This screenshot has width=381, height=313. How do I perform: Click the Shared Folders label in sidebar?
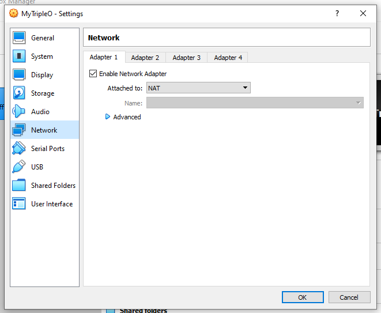click(53, 186)
